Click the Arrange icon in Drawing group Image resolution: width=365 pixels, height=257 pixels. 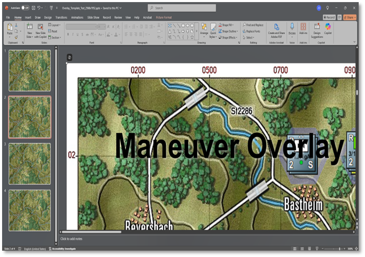pyautogui.click(x=204, y=27)
